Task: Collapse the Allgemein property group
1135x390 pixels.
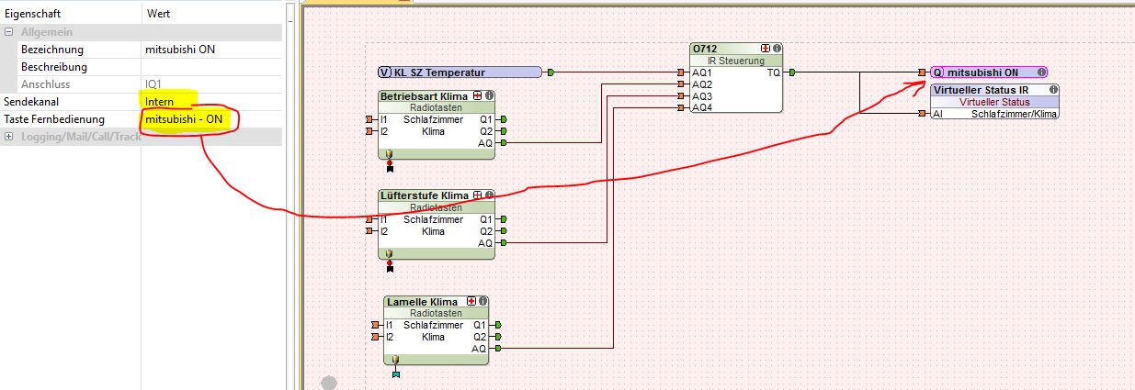Action: [x=9, y=32]
